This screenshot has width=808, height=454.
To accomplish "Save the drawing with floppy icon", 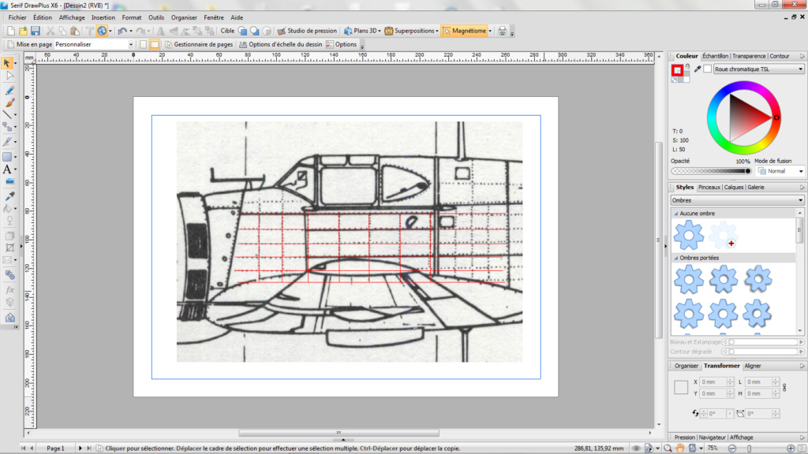I will point(35,31).
